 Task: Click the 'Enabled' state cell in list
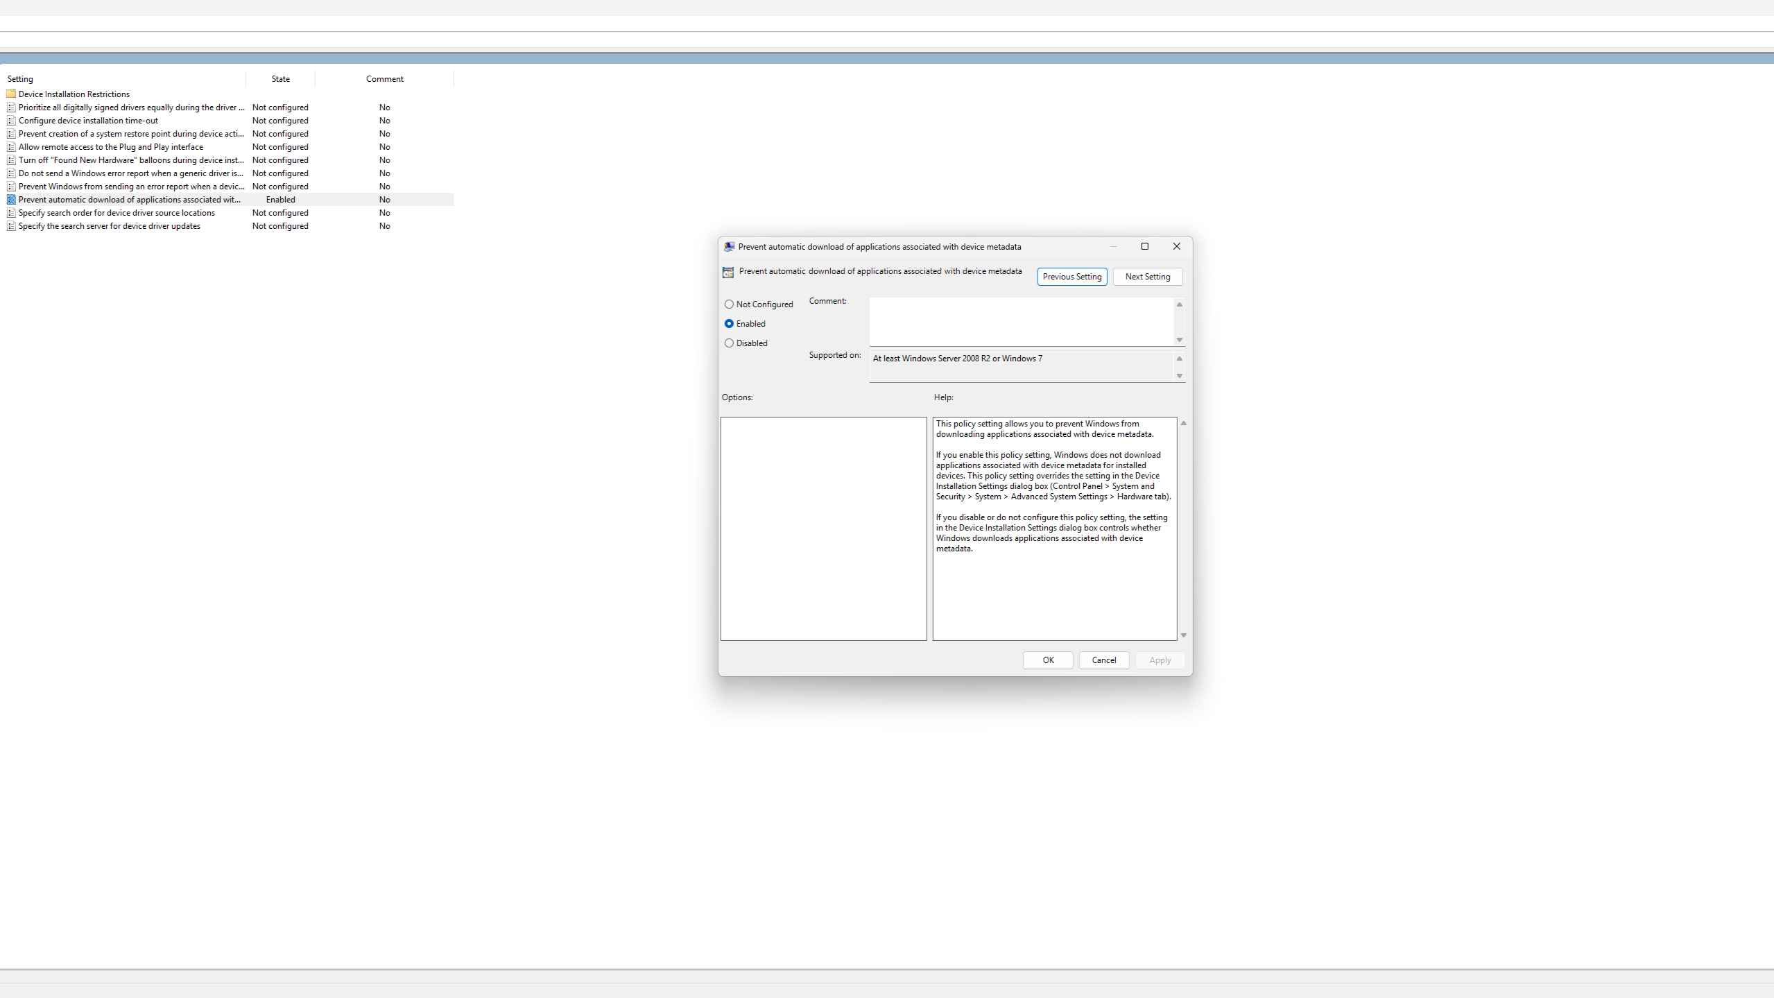pos(281,200)
